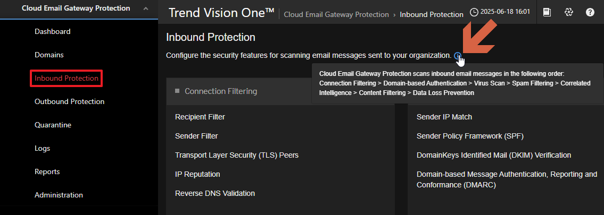
Task: Open the help question mark icon
Action: tap(590, 12)
